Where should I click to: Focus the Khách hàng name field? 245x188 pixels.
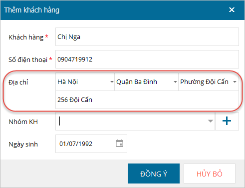coord(147,37)
